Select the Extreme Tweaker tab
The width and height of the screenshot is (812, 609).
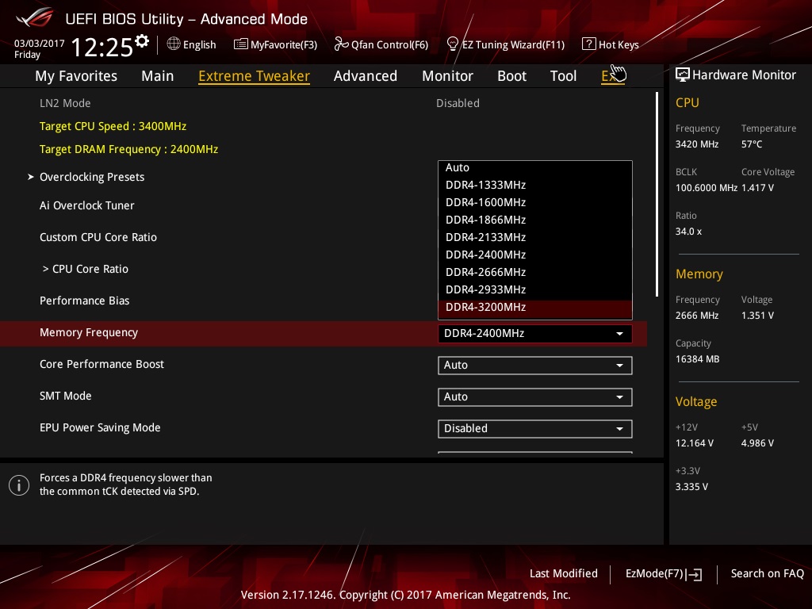click(x=255, y=76)
